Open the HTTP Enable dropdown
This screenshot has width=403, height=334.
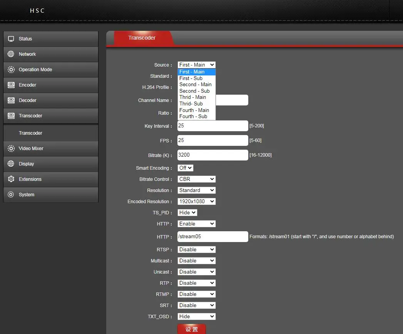coord(196,224)
